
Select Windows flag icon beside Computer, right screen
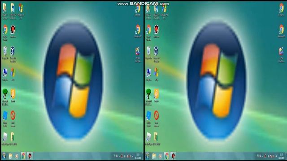[x=156, y=72]
